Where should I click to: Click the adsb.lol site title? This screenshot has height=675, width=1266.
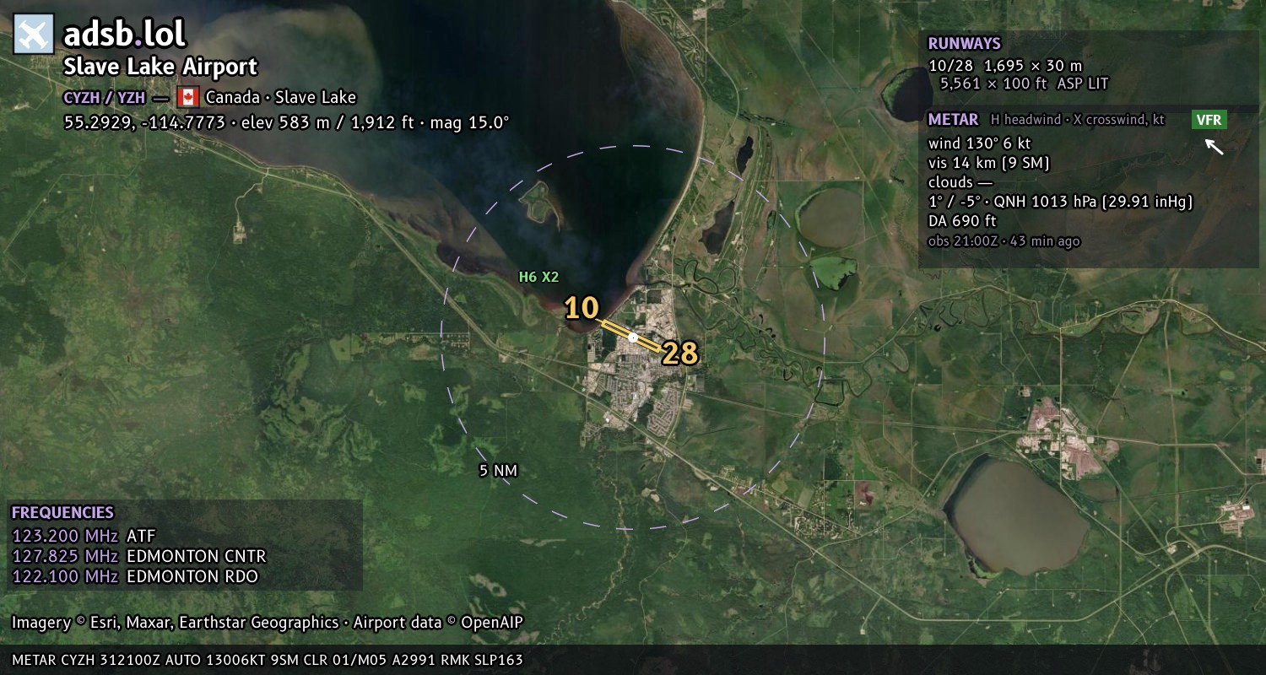pos(124,34)
